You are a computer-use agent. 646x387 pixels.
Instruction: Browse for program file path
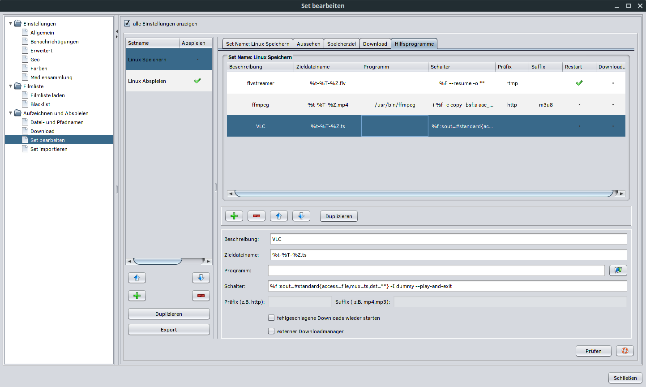[x=618, y=270]
